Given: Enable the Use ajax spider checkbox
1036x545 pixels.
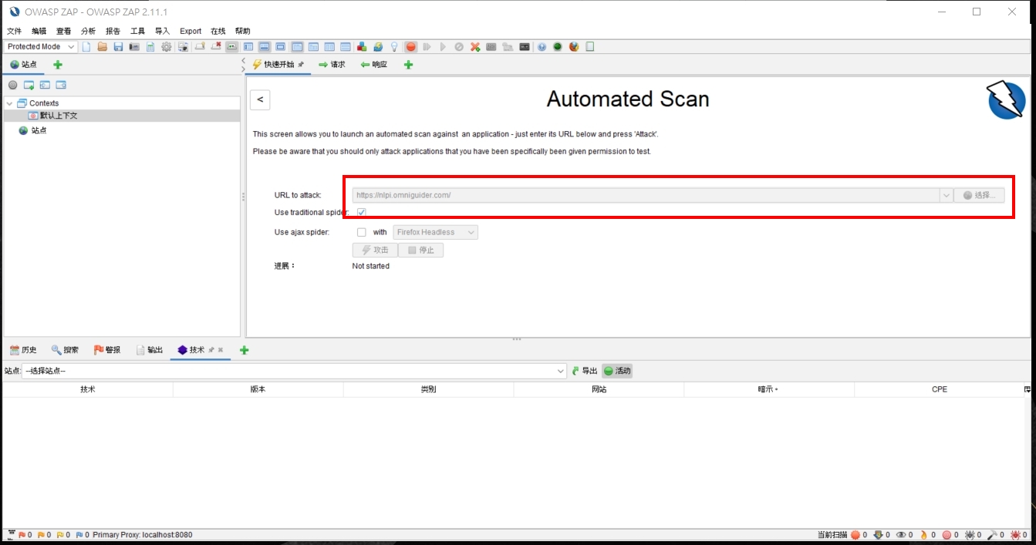Looking at the screenshot, I should click(x=360, y=231).
